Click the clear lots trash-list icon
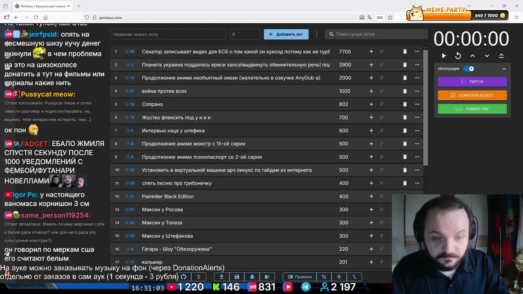 267,277
